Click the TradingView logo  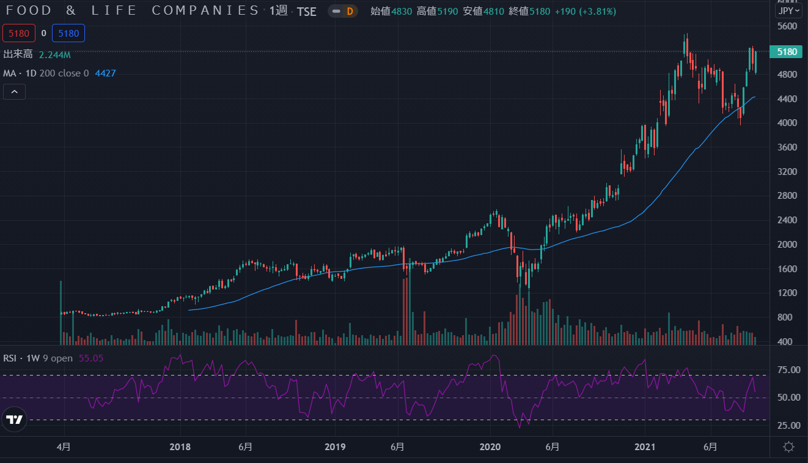pos(14,420)
